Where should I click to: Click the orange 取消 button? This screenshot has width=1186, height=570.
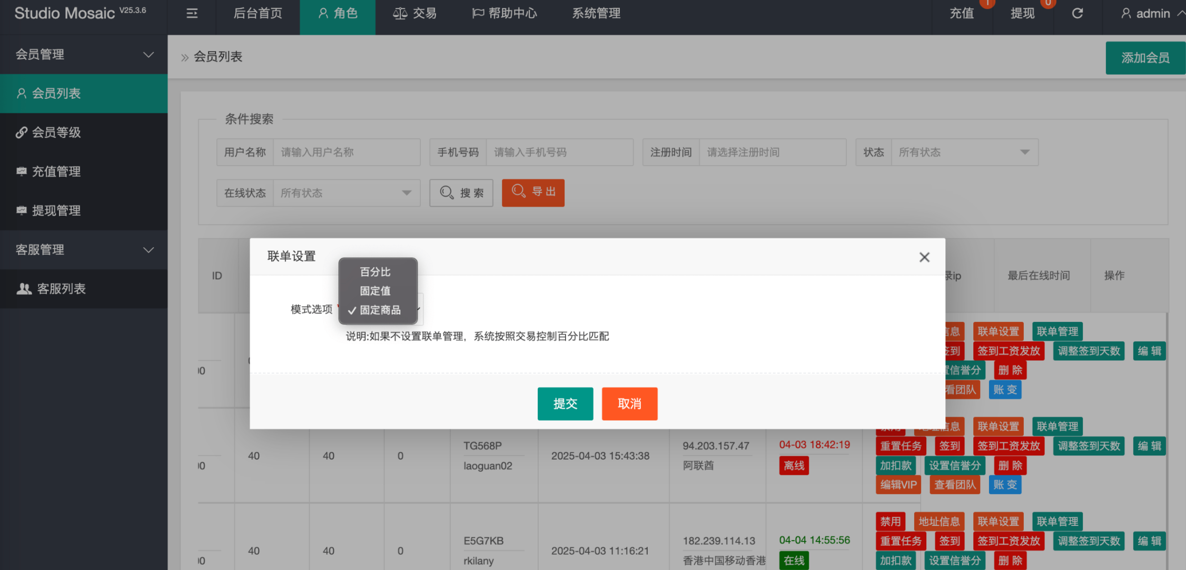coord(629,404)
